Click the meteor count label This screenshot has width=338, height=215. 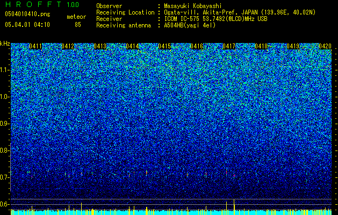pos(76,17)
